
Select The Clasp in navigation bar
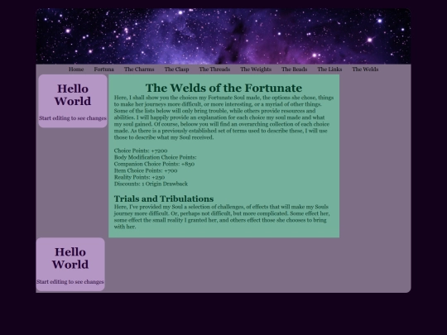click(x=177, y=69)
